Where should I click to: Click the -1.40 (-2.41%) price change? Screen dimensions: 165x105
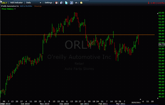point(156,3)
